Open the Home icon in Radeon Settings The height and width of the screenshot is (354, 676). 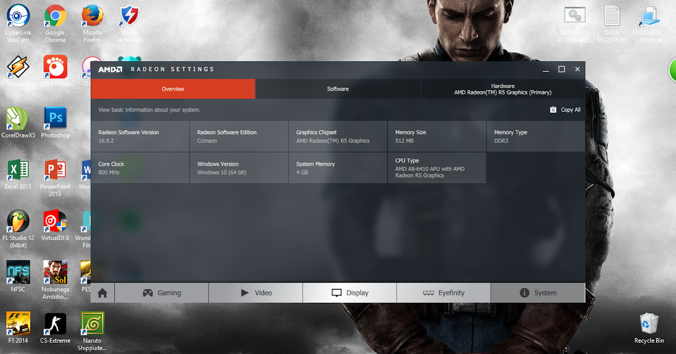click(x=103, y=293)
